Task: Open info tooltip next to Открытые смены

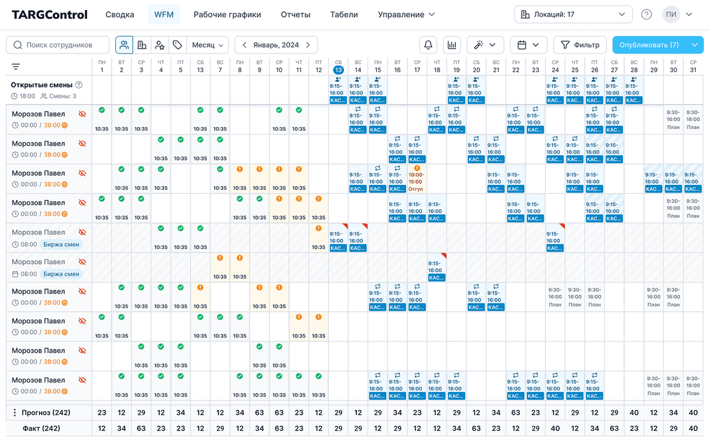Action: 79,85
